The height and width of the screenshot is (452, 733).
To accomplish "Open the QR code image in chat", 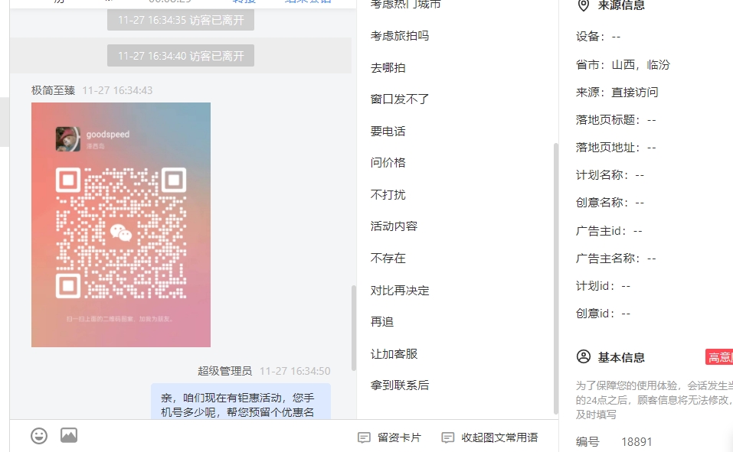I will pyautogui.click(x=121, y=225).
